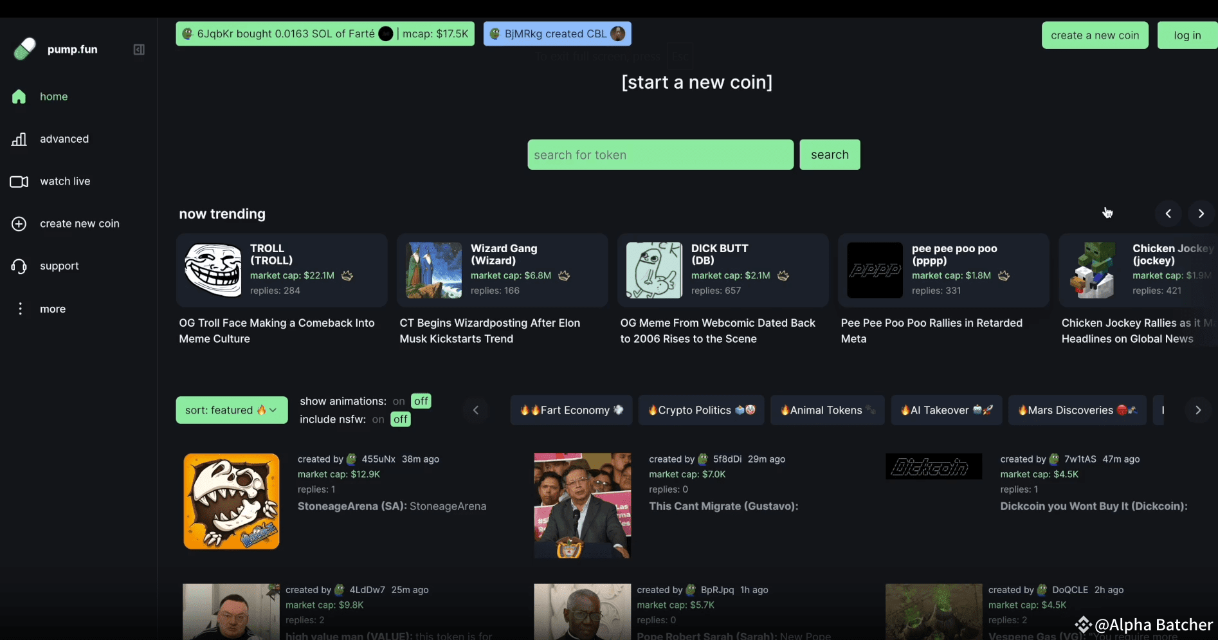Click the Farté coin icon in ticker
1218x640 pixels.
(386, 34)
